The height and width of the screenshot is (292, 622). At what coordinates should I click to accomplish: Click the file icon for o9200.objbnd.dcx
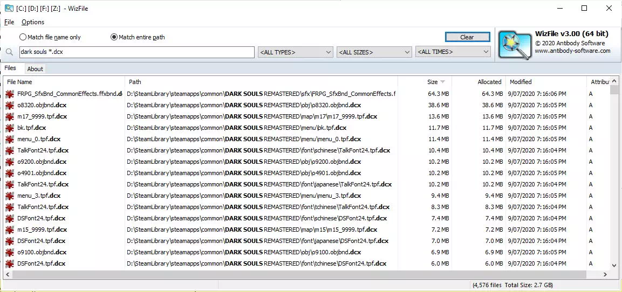(x=10, y=162)
